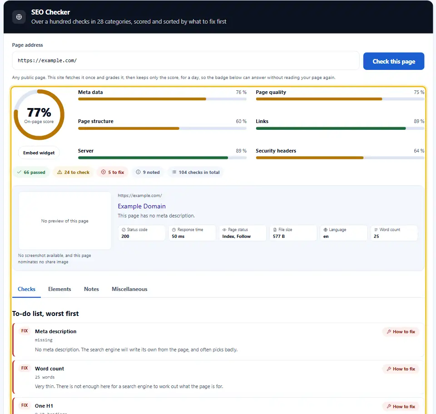
Task: Click the 'No screenshot available' caption
Action: [x=54, y=259]
